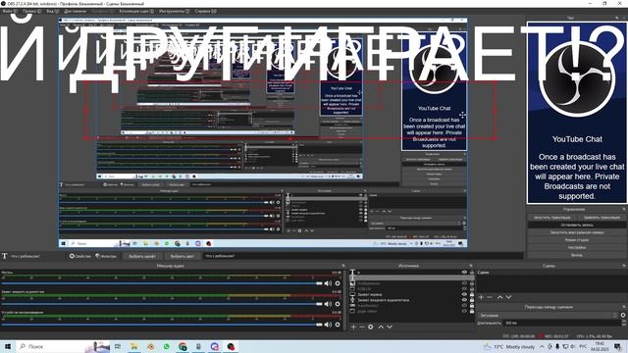
Task: Adjust Захват входного аудиопотока volume slider
Action: 162,304
